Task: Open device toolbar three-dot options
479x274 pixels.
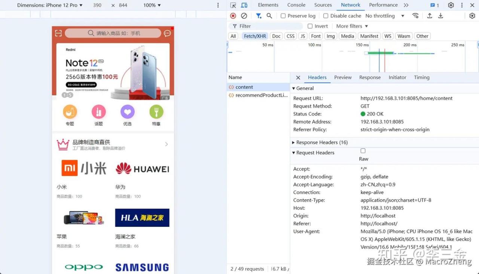Action: (x=218, y=5)
